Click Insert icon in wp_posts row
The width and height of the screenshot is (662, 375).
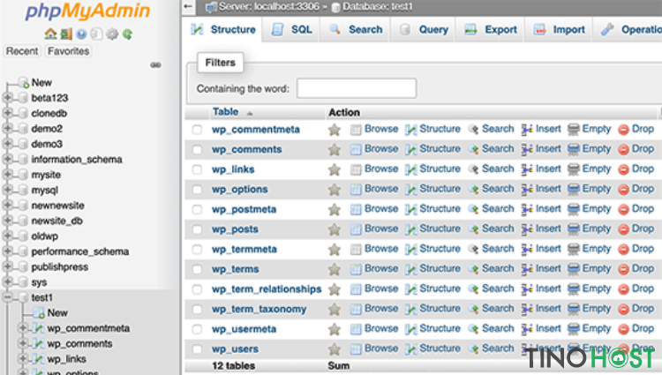(x=527, y=229)
